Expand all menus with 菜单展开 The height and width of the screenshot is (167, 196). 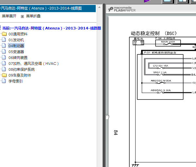pyautogui.click(x=9, y=16)
